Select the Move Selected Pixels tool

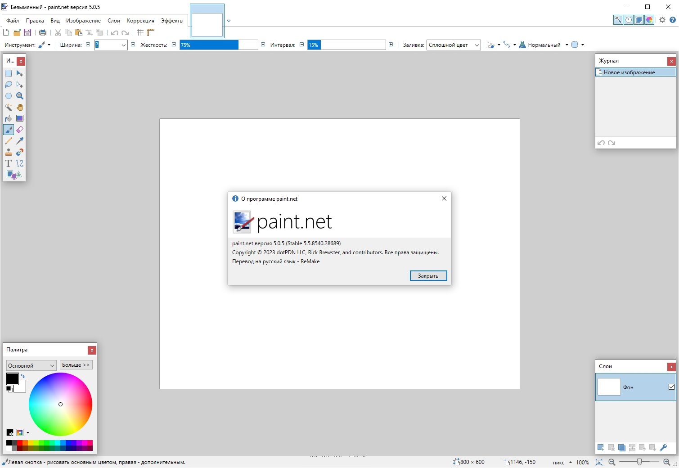(20, 73)
